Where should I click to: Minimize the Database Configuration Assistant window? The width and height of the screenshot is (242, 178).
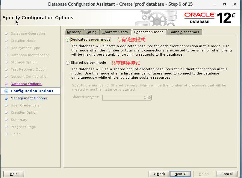point(214,4)
